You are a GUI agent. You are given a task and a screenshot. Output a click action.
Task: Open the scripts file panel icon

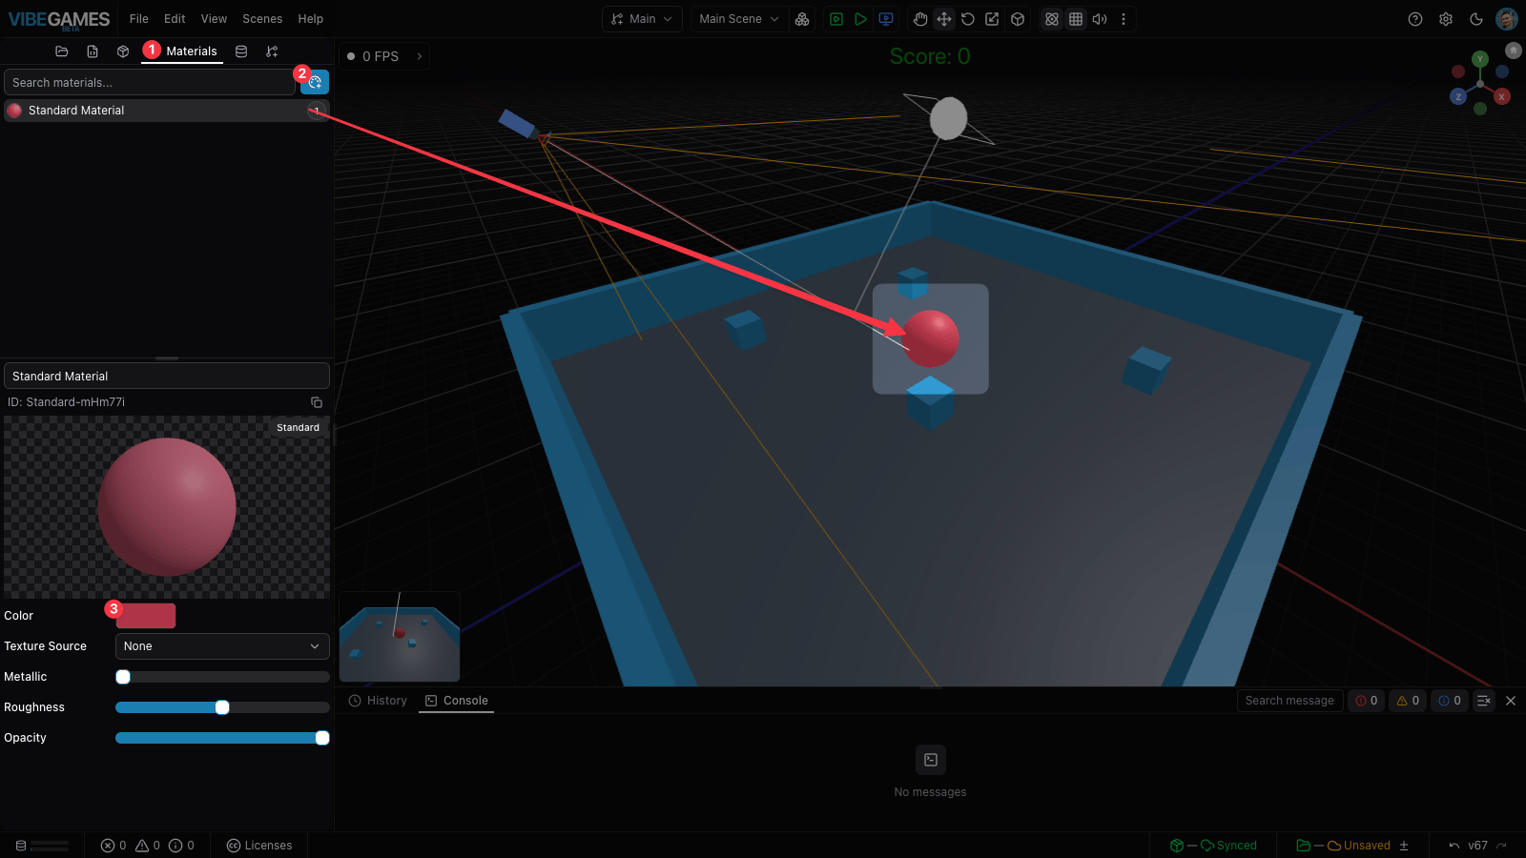coord(93,51)
